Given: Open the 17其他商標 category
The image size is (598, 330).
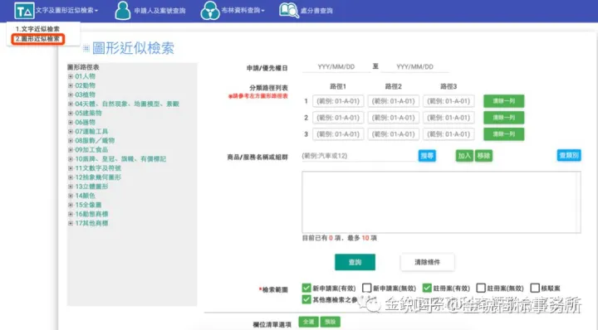Looking at the screenshot, I should pyautogui.click(x=91, y=223).
